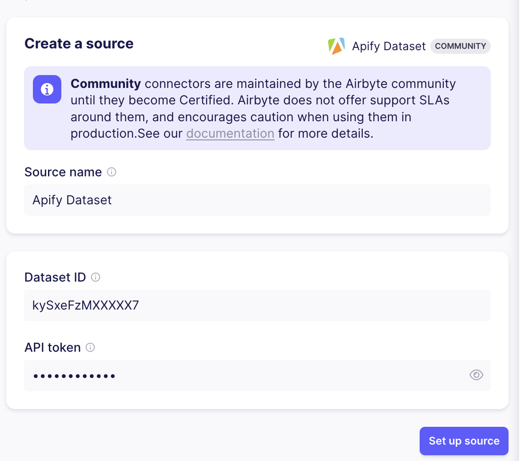Click the COMMUNITY badge label
521x461 pixels.
coord(460,46)
